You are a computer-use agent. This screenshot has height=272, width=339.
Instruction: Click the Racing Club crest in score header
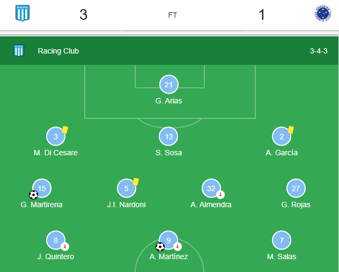click(23, 13)
